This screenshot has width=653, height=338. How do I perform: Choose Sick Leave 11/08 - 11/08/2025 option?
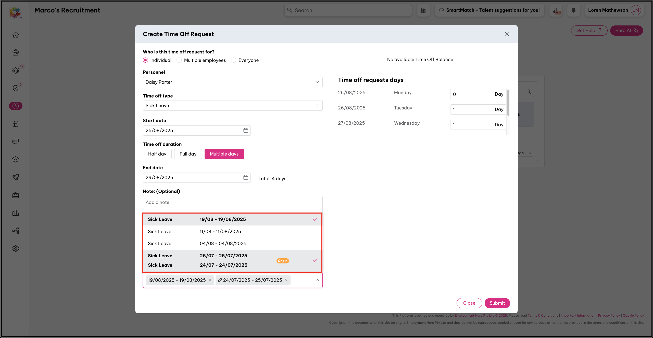coord(232,232)
